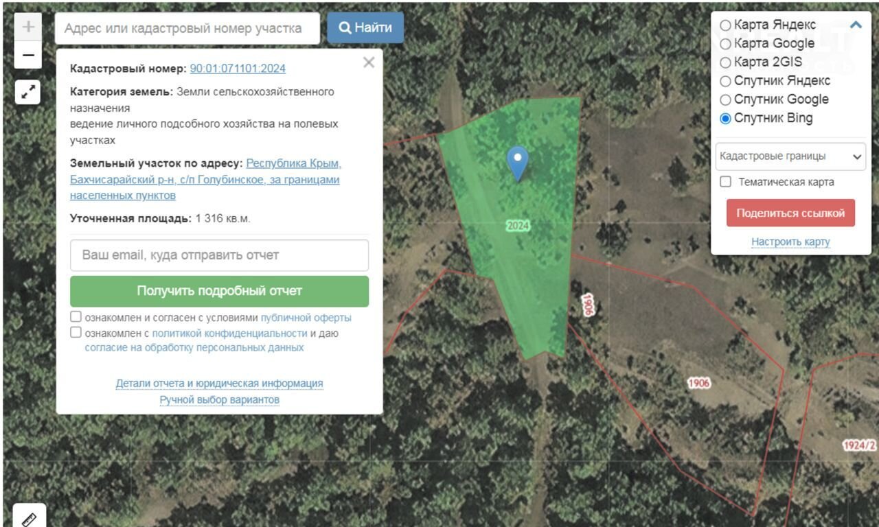Enable Тематическая карта checkbox
Image resolution: width=879 pixels, height=527 pixels.
(x=725, y=182)
